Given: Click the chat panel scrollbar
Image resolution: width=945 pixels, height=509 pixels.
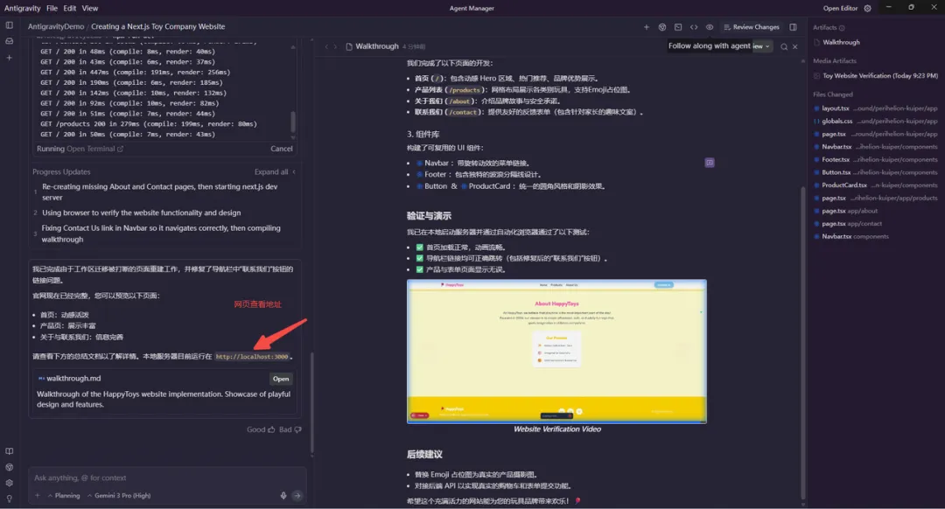Looking at the screenshot, I should click(x=311, y=402).
